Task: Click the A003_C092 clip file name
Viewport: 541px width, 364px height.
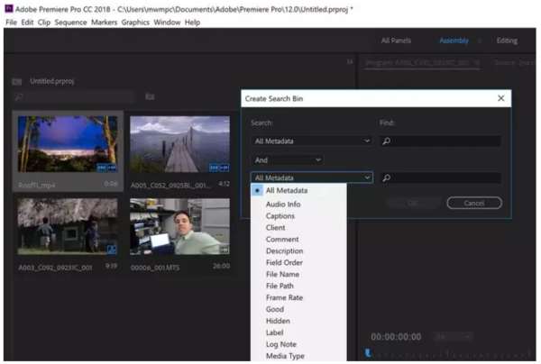Action: pos(55,268)
